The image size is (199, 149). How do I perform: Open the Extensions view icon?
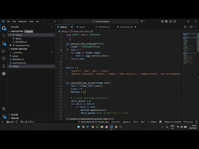click(x=4, y=58)
